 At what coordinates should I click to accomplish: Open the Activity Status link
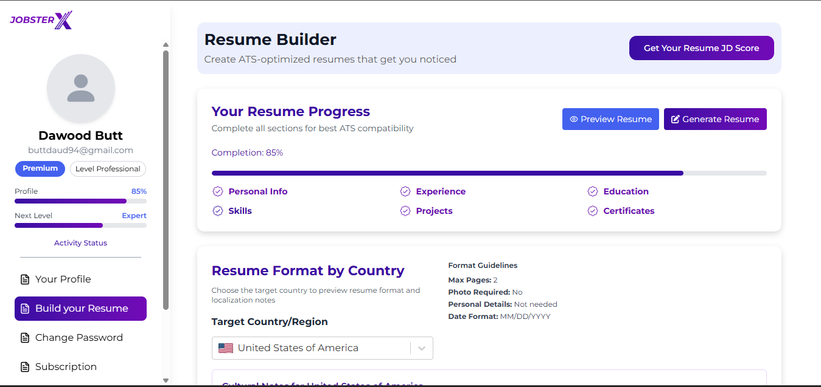pos(80,243)
